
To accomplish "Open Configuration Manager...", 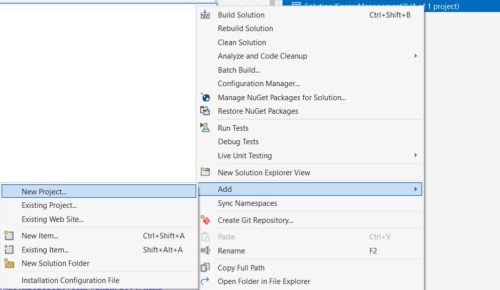I will click(310, 84).
